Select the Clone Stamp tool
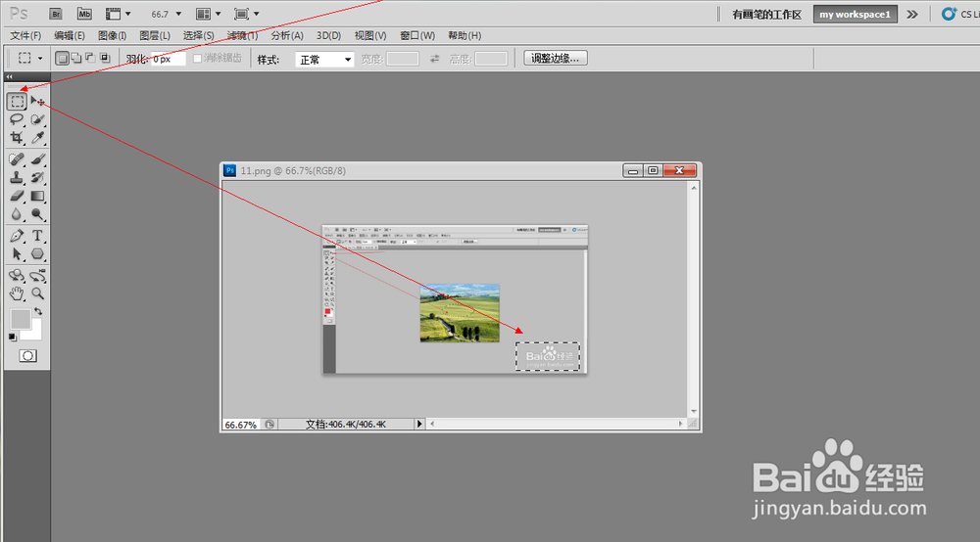Screen dimensions: 980x542 point(17,178)
